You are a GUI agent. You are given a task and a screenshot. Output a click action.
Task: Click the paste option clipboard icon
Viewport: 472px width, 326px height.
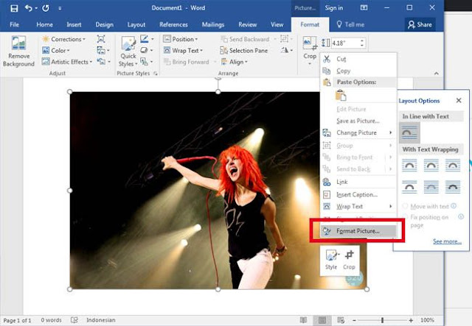coord(341,96)
